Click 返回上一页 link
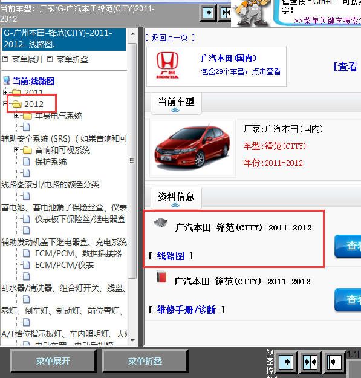The width and height of the screenshot is (361, 378). [x=170, y=38]
